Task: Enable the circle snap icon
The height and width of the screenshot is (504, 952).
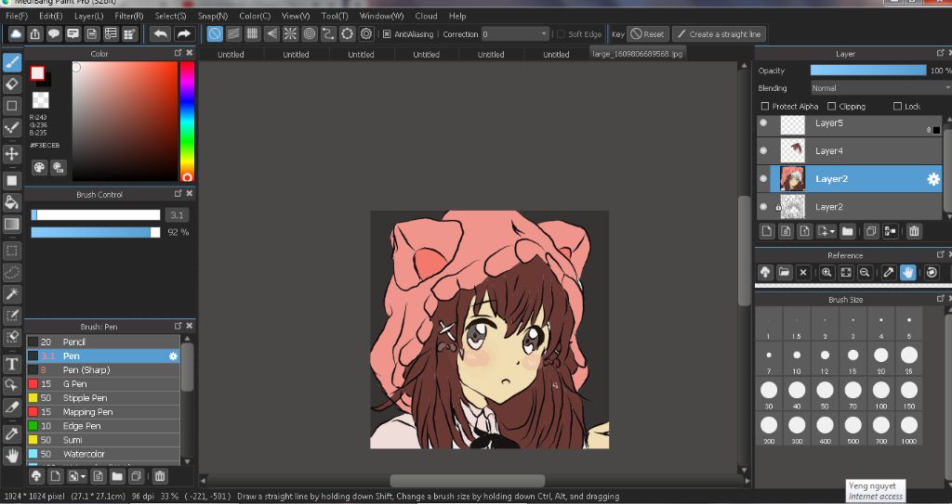Action: (310, 34)
